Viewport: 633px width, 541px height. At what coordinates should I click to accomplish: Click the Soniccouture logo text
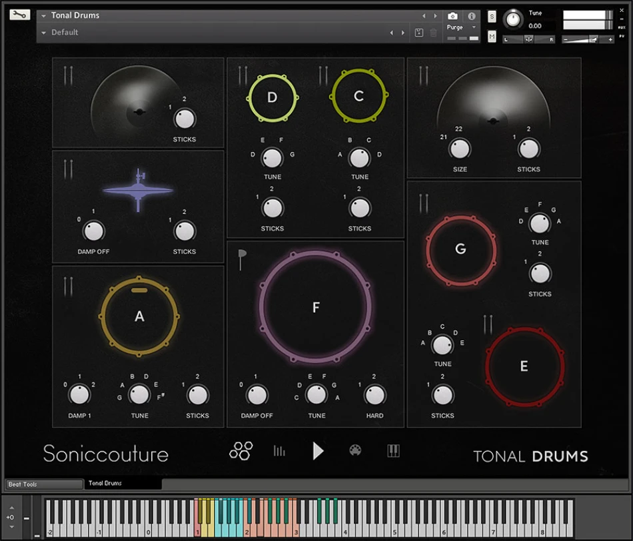(105, 454)
